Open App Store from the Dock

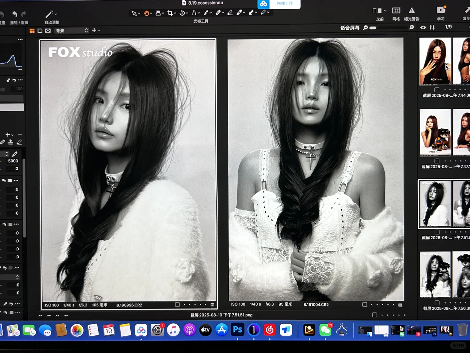[x=222, y=330]
